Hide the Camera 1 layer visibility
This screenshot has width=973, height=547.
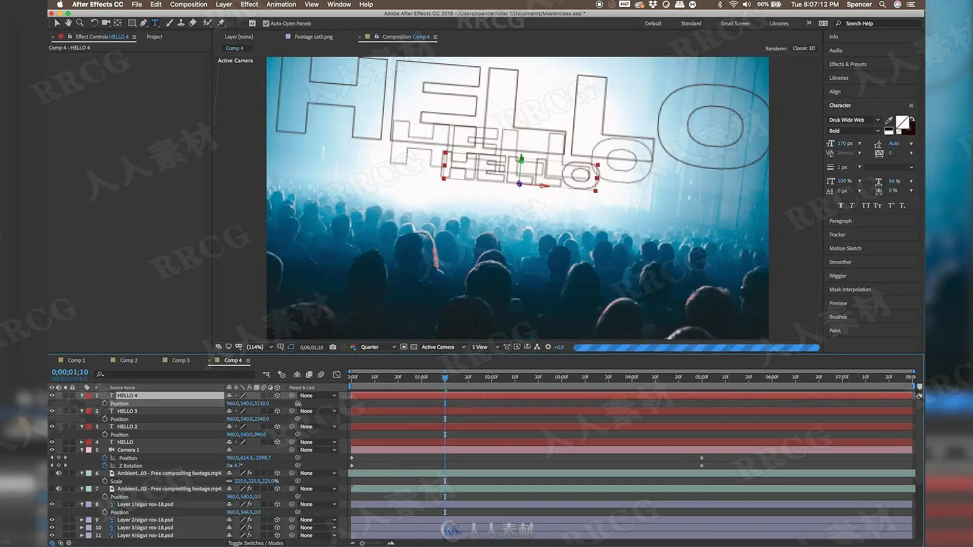(x=52, y=450)
